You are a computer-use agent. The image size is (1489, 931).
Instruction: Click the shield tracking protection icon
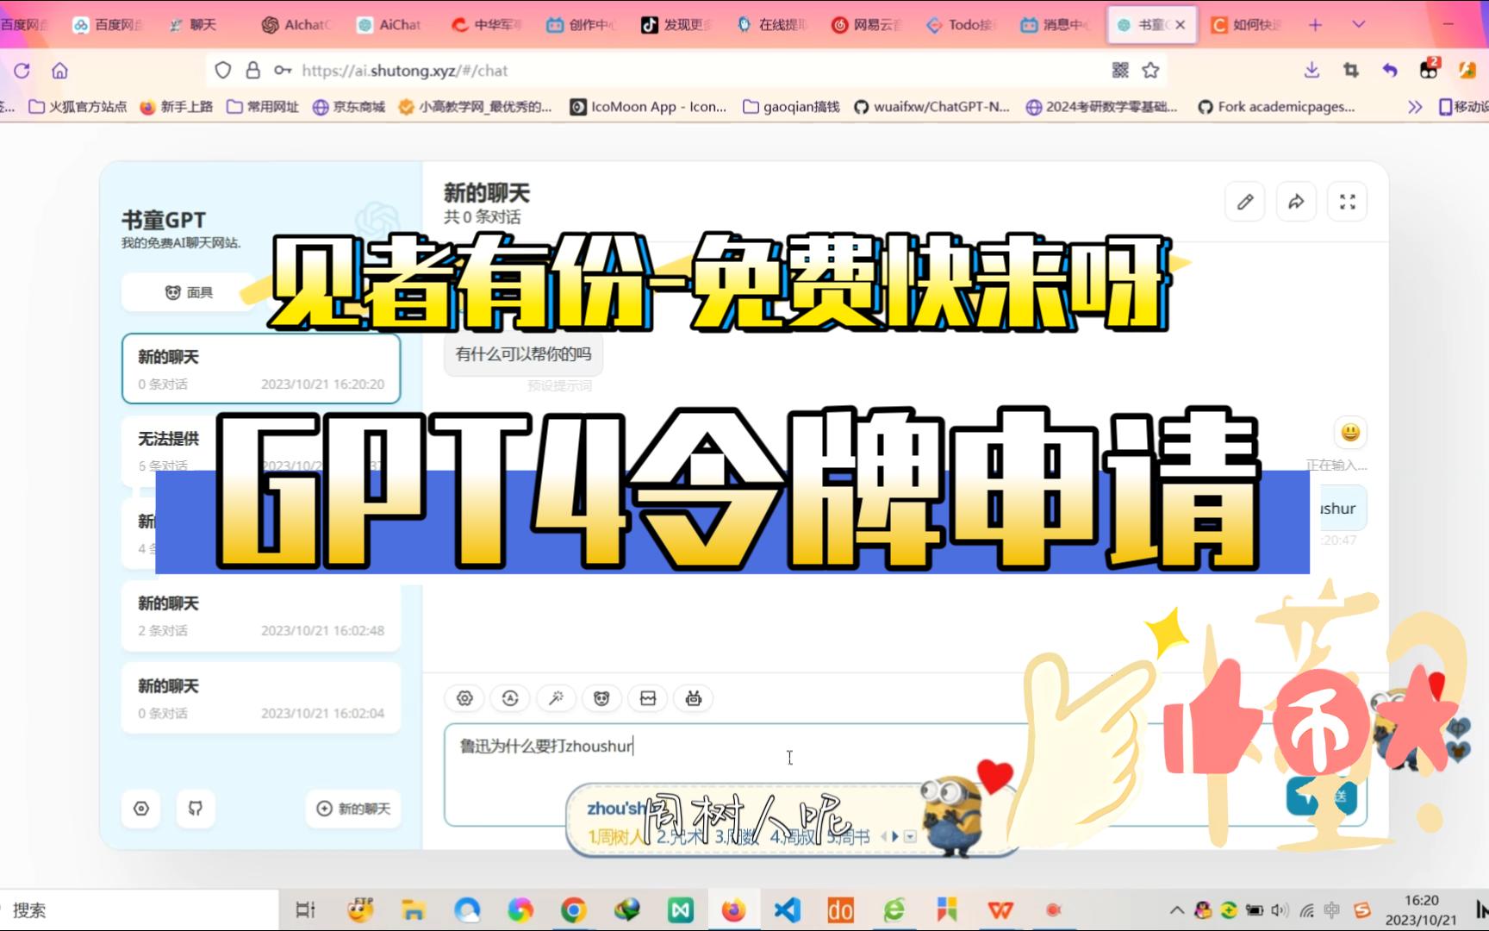click(x=222, y=71)
